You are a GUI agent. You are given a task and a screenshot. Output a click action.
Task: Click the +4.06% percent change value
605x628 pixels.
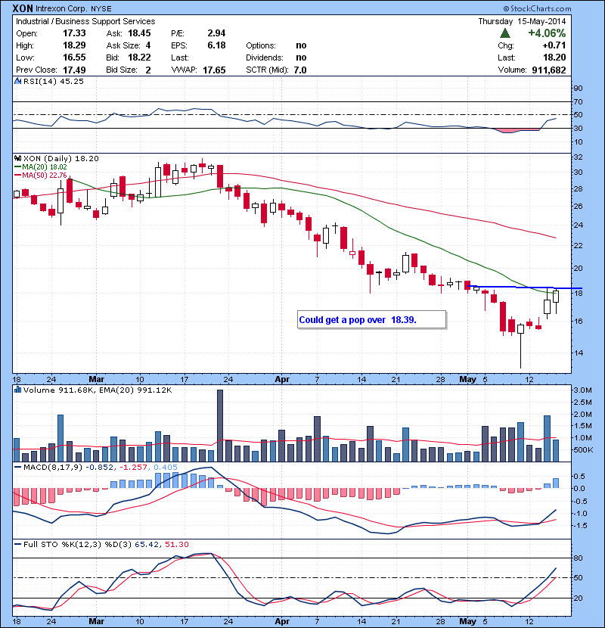point(547,33)
